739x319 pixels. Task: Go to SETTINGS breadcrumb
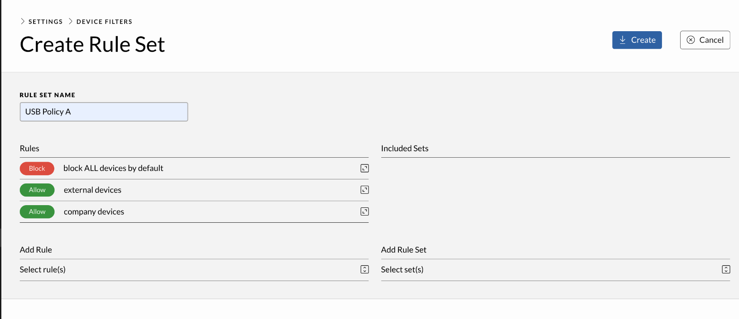point(46,22)
